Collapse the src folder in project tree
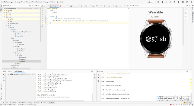This screenshot has height=106, width=194. coord(6,25)
